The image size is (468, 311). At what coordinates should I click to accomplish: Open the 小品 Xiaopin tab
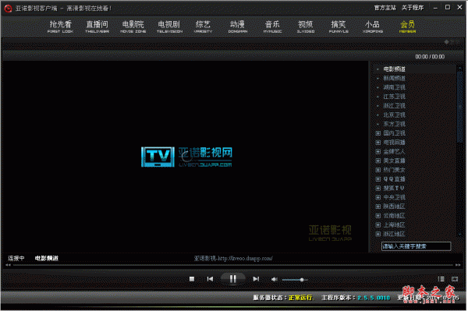[373, 27]
